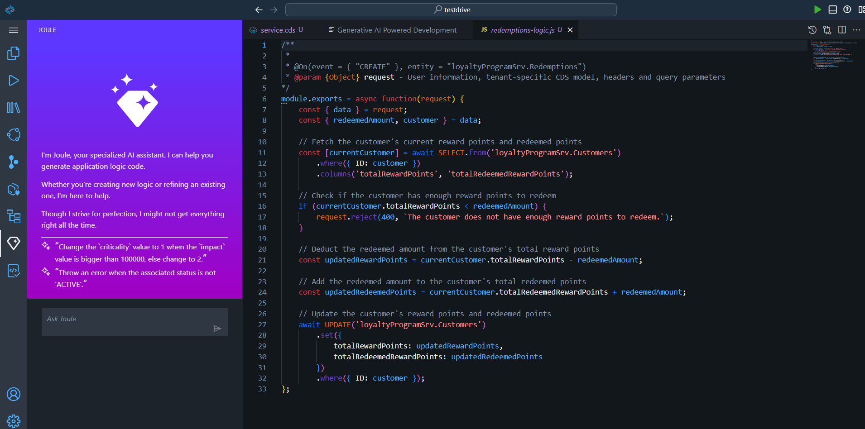Open the Manage settings gear
The width and height of the screenshot is (865, 429).
coord(14,421)
